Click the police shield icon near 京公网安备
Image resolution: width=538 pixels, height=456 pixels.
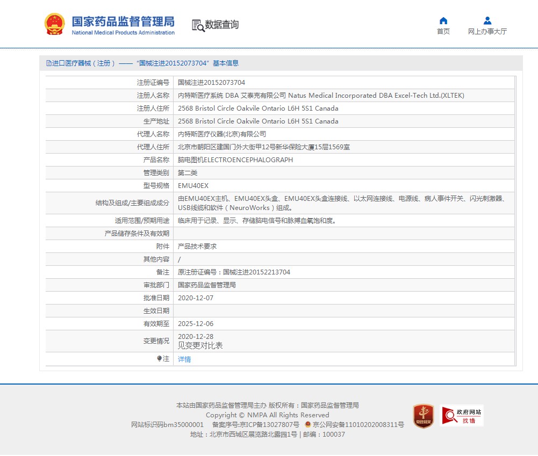click(308, 424)
